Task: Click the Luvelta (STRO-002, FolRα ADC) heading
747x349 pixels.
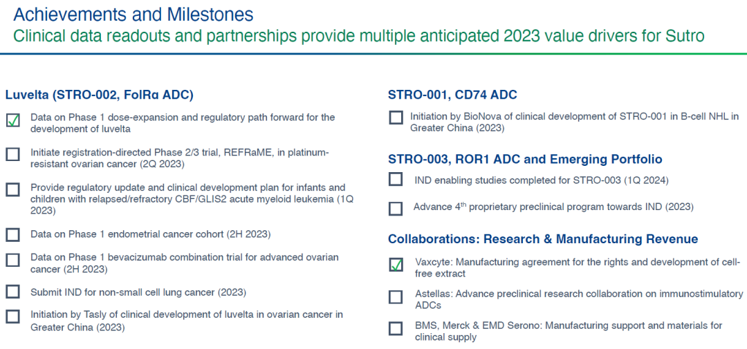Action: click(x=99, y=95)
